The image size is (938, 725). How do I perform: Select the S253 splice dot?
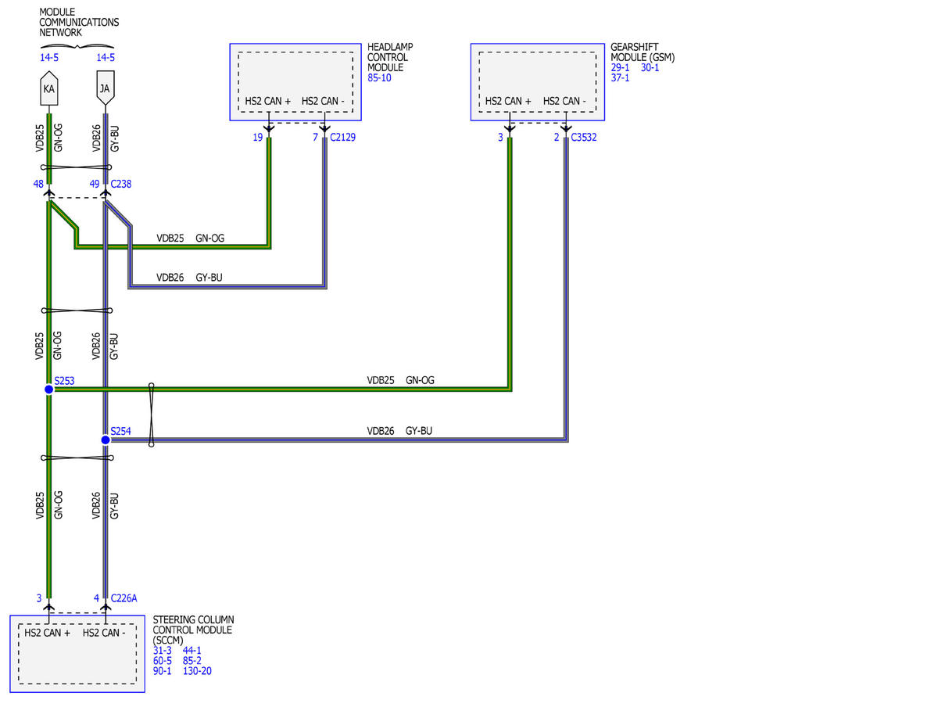pos(48,389)
